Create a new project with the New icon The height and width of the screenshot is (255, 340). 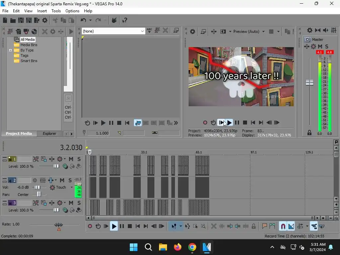(x=5, y=20)
